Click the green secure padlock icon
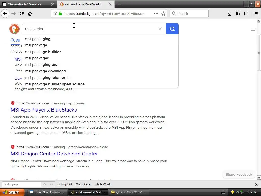 tap(60, 14)
